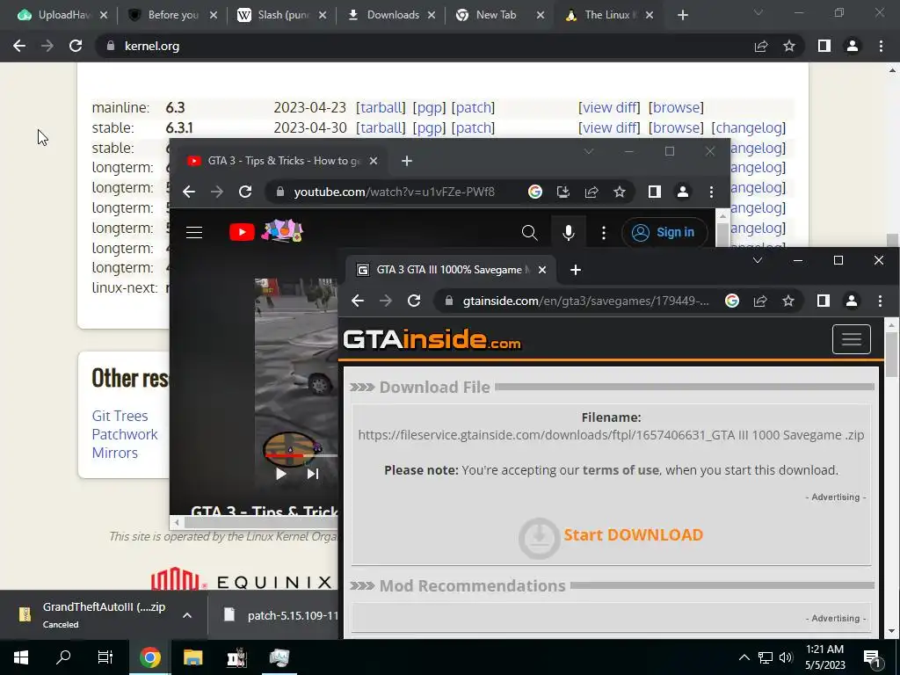Open Chrome menu in GTAinside window

pos(880,301)
